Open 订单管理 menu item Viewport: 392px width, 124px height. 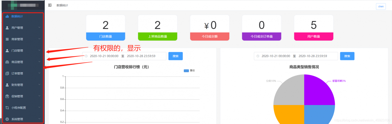point(23,73)
